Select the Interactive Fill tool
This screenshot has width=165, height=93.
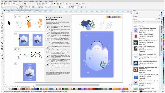[2, 55]
